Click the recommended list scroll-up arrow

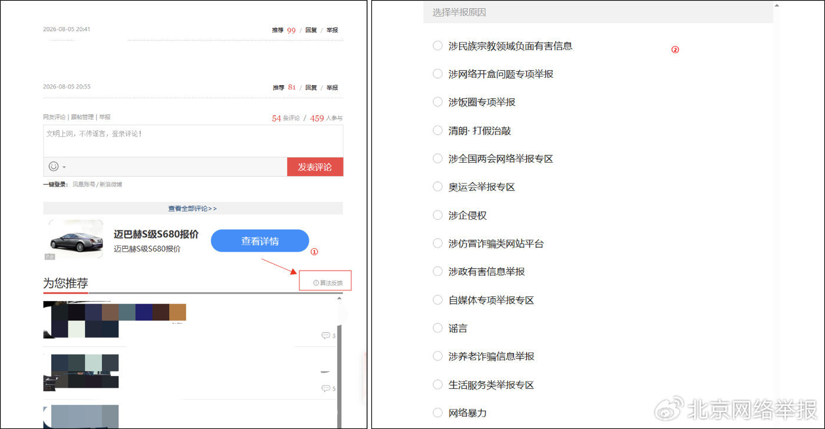(x=339, y=298)
